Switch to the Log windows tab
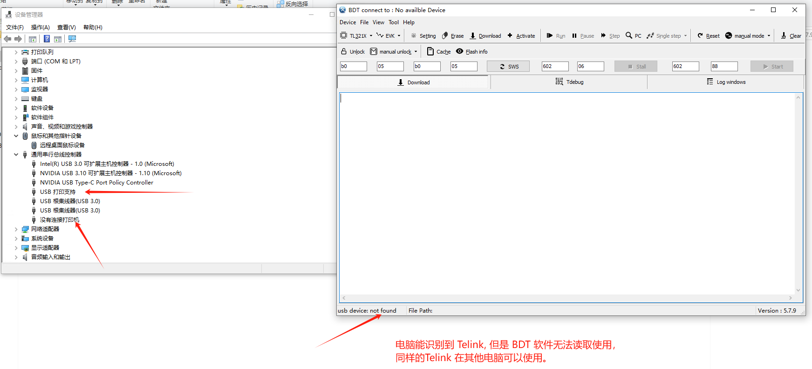812x369 pixels. pyautogui.click(x=726, y=82)
